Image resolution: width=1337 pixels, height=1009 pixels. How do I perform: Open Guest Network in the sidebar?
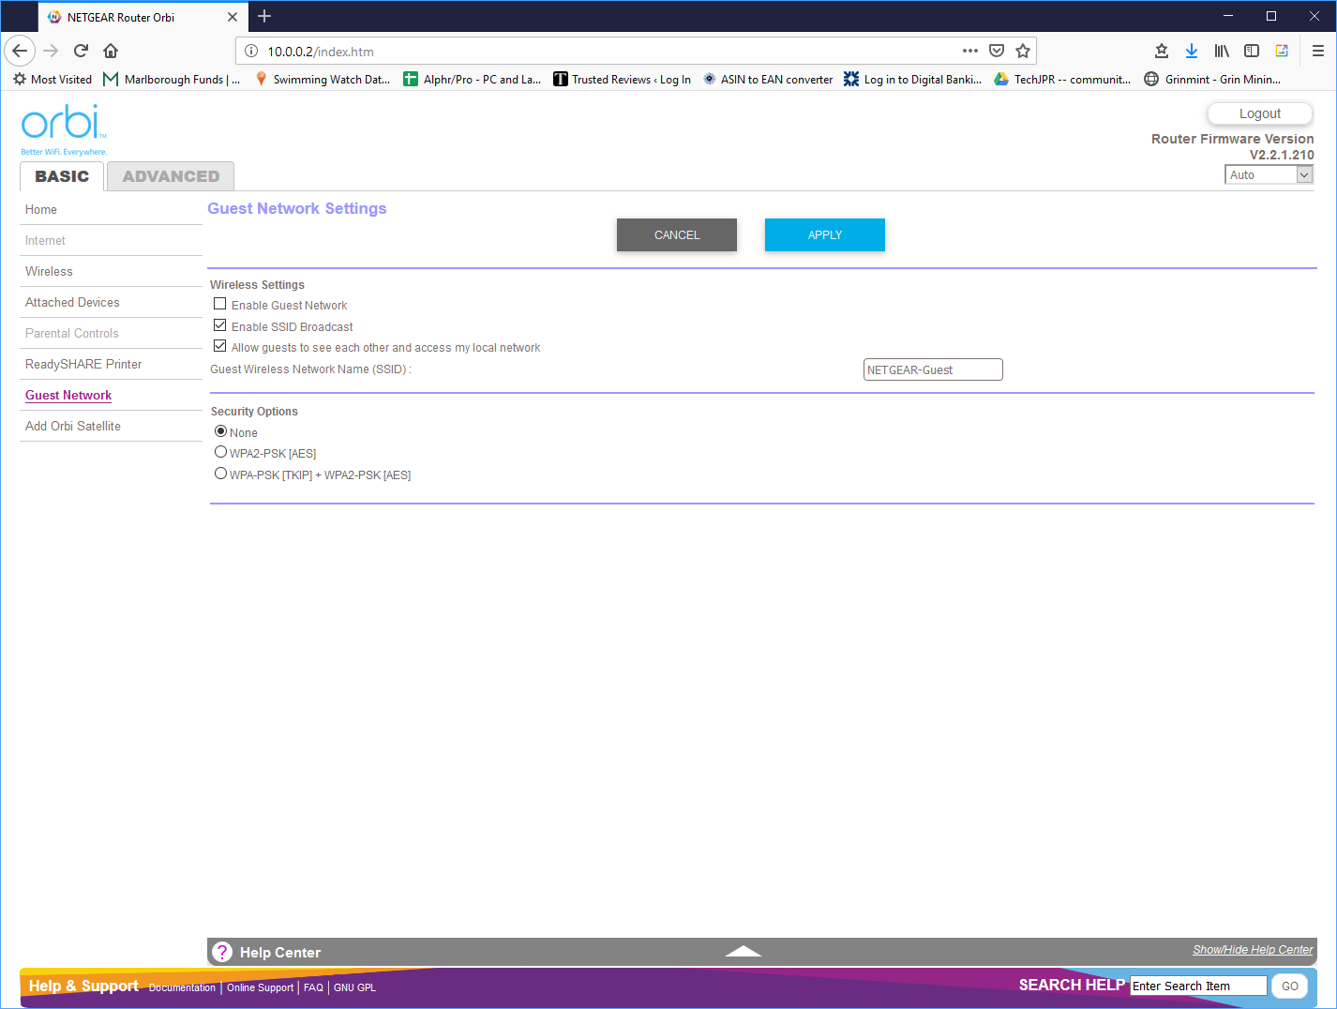point(68,395)
